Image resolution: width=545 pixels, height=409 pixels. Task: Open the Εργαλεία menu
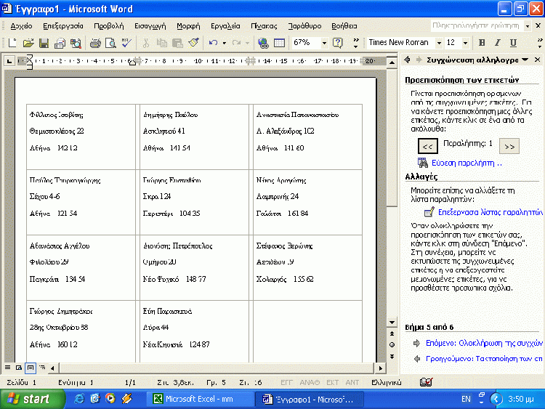[225, 26]
